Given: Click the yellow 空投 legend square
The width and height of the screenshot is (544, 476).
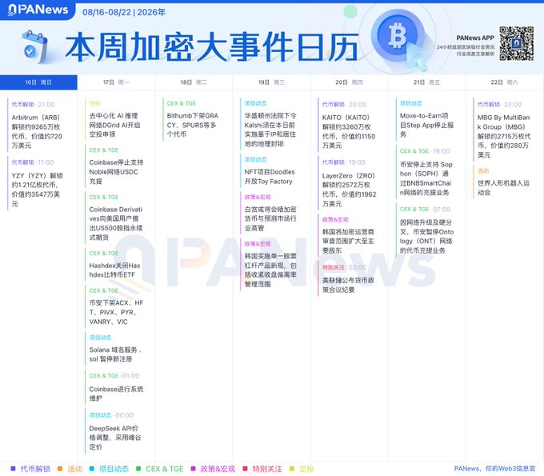Looking at the screenshot, I should tap(292, 468).
